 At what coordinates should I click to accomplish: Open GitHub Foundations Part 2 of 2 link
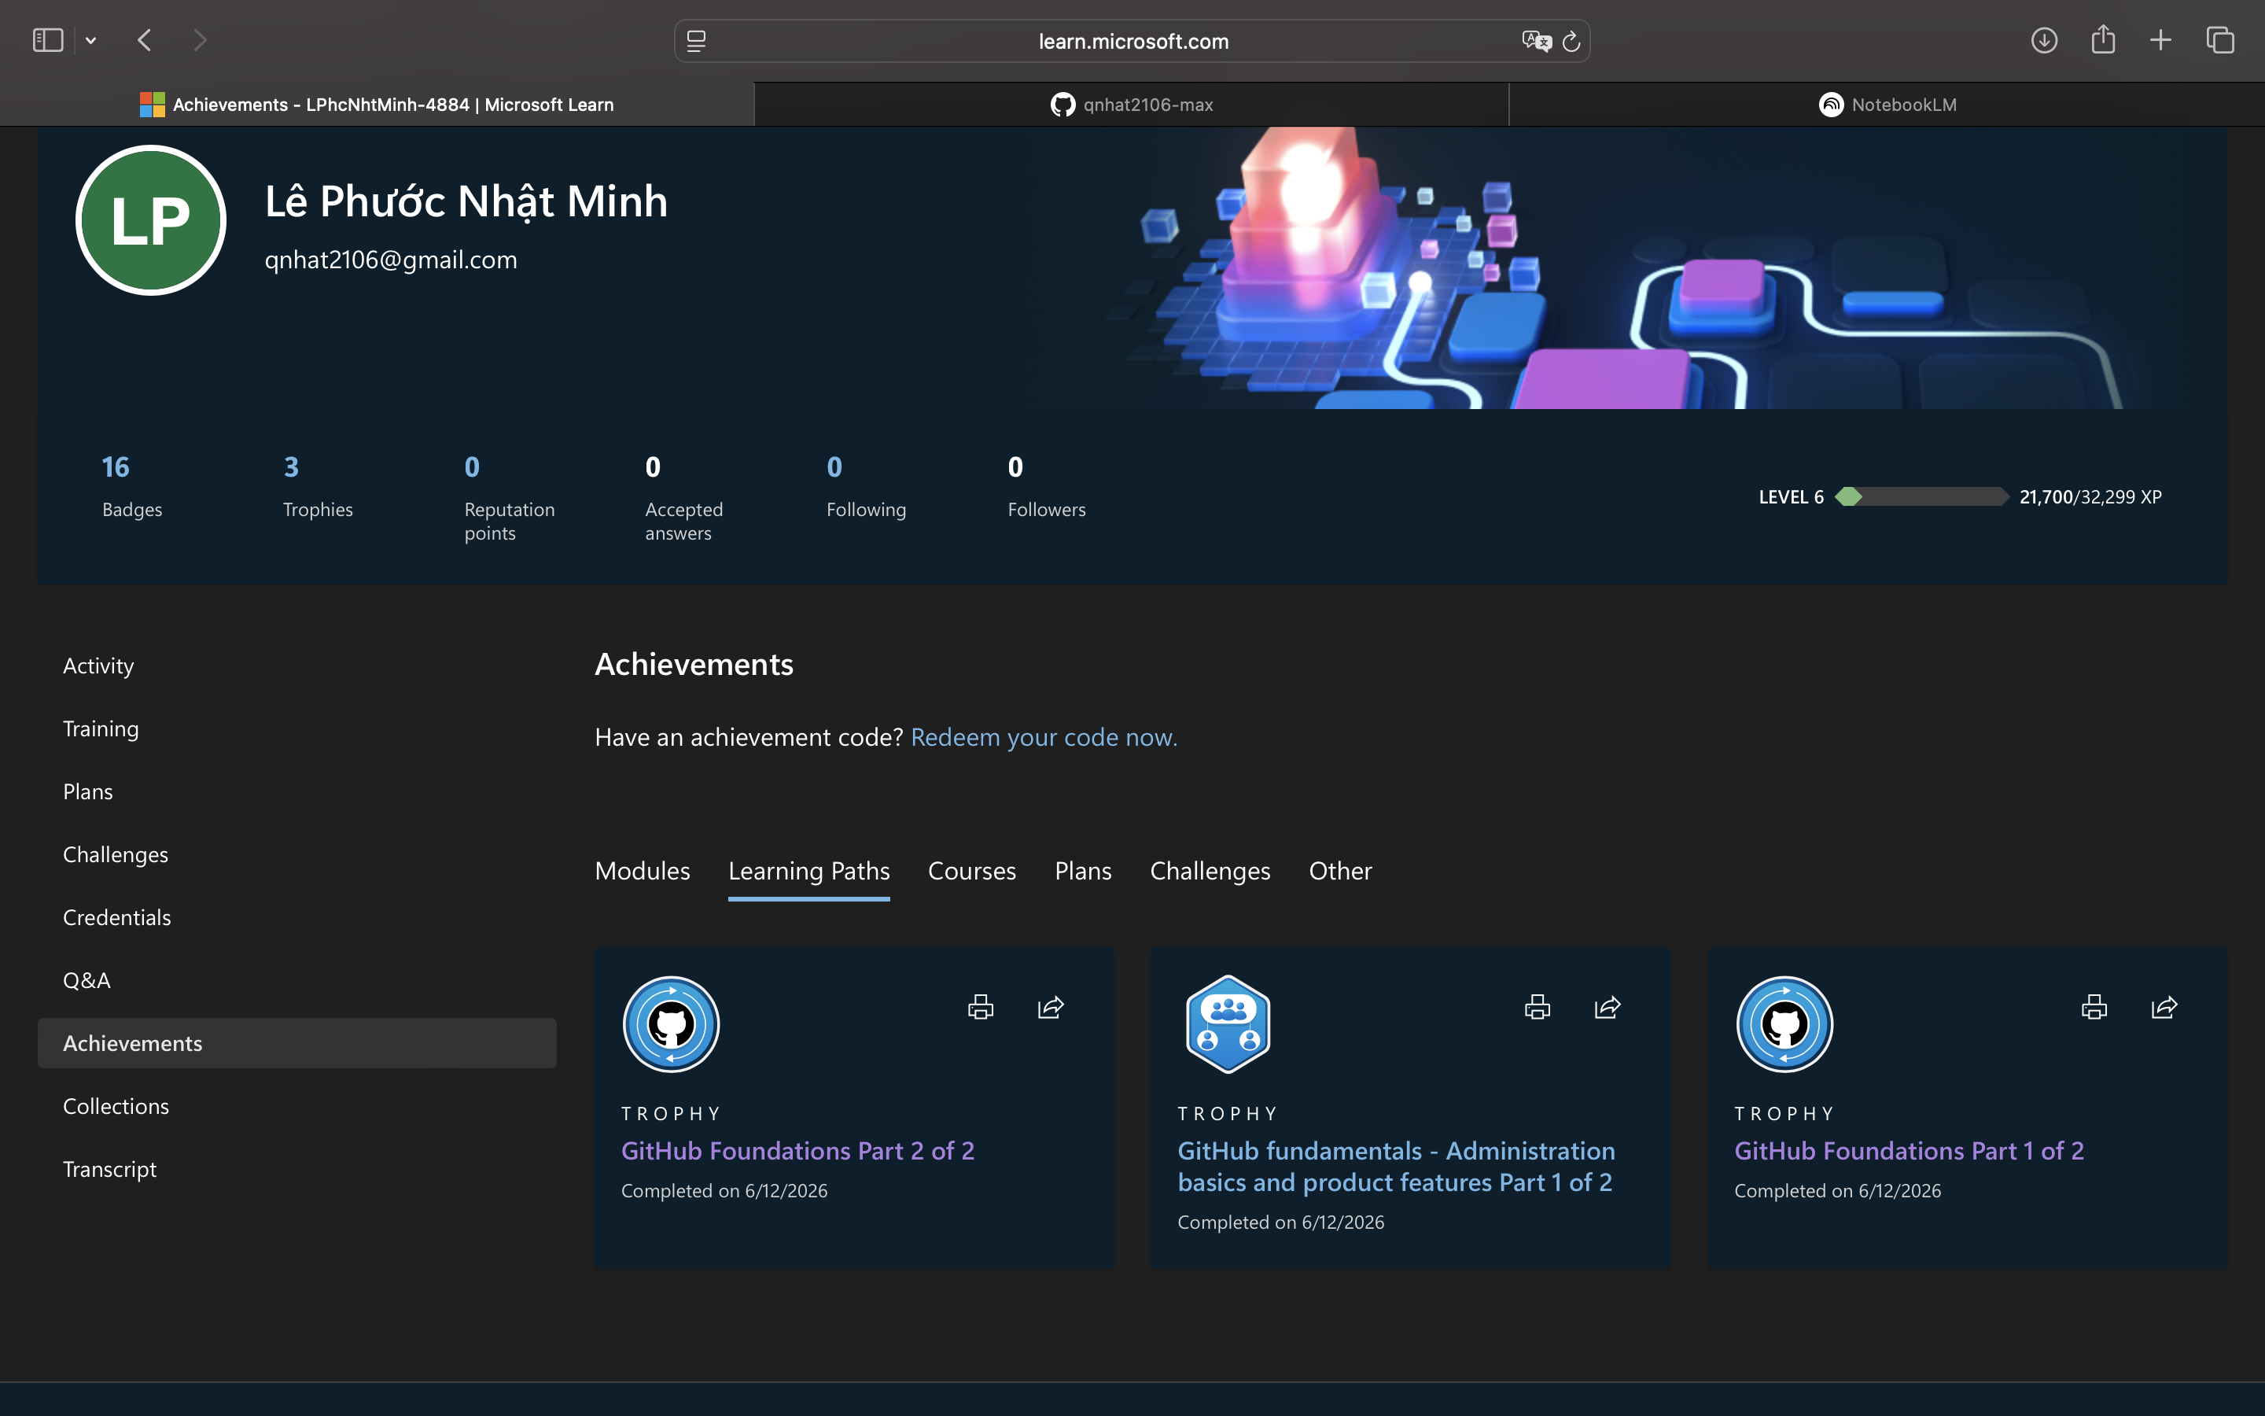point(797,1150)
